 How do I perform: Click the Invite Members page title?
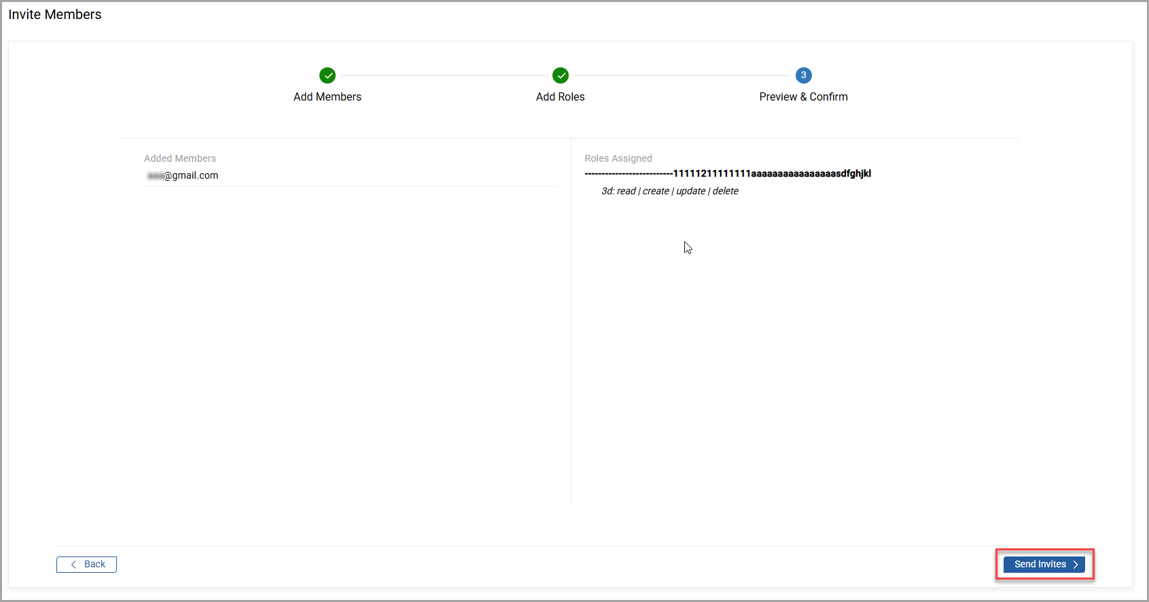coord(55,14)
